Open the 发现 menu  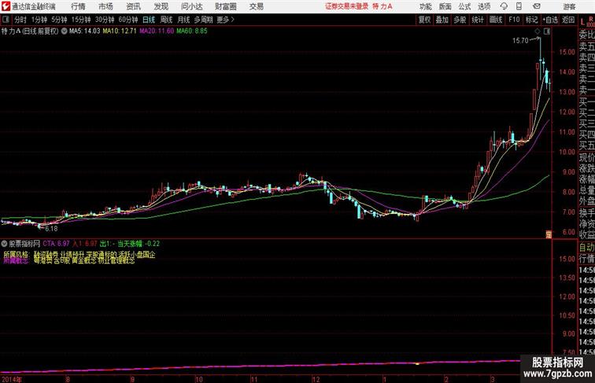pyautogui.click(x=161, y=6)
